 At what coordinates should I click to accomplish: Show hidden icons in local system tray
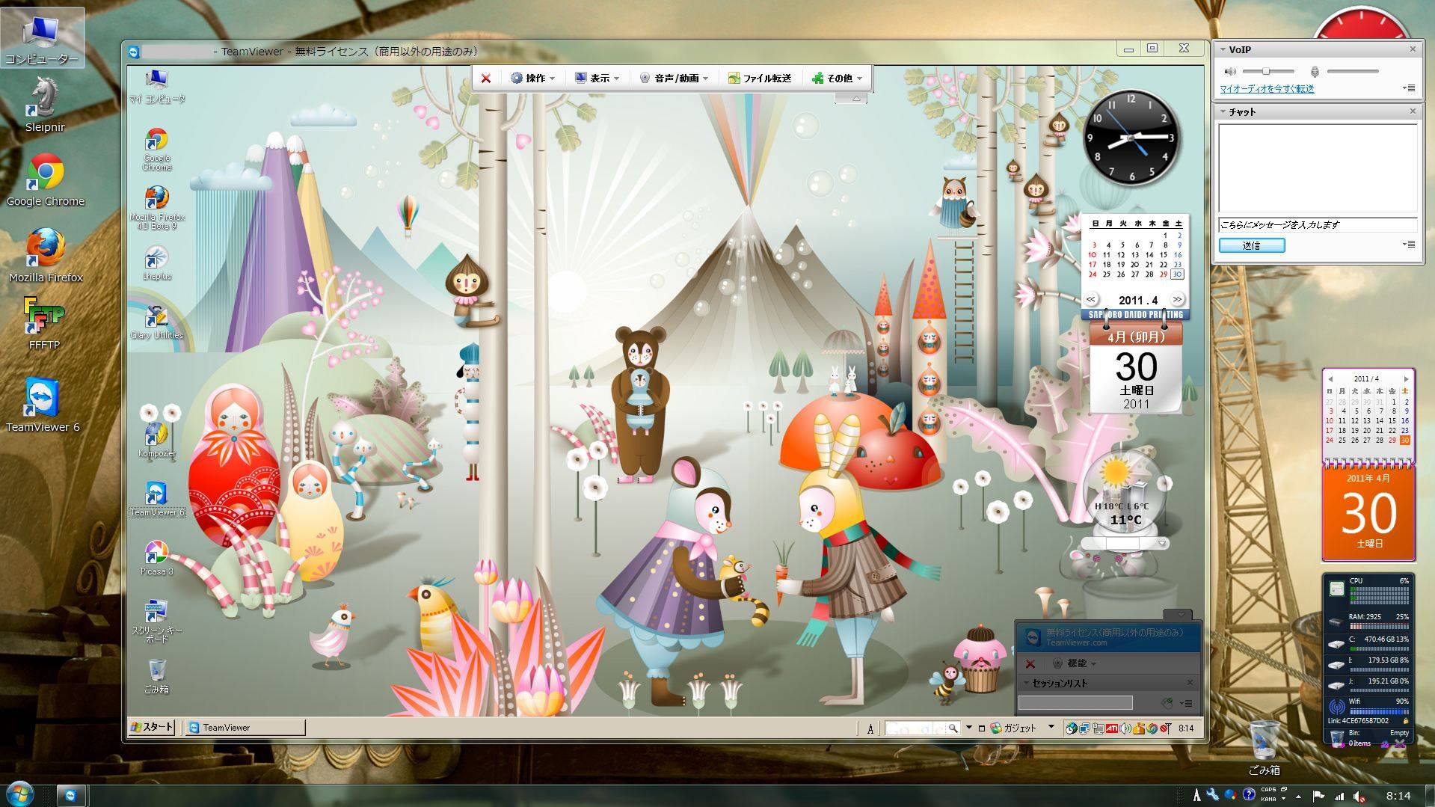[1298, 797]
